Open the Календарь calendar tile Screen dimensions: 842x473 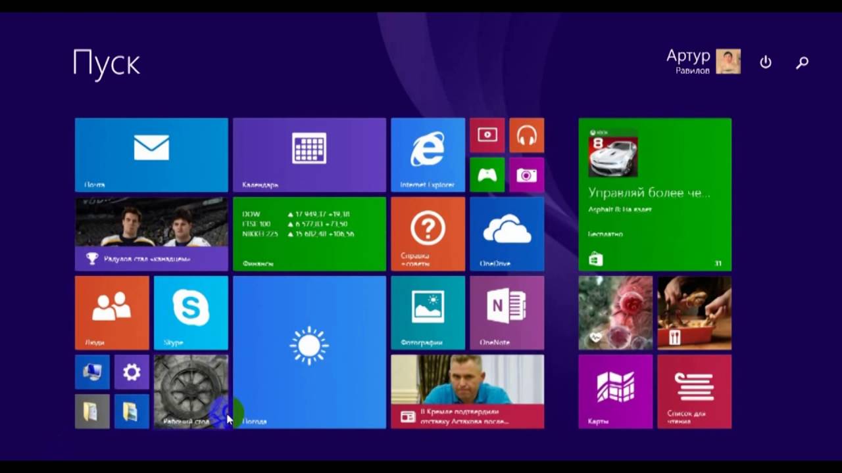click(x=309, y=155)
